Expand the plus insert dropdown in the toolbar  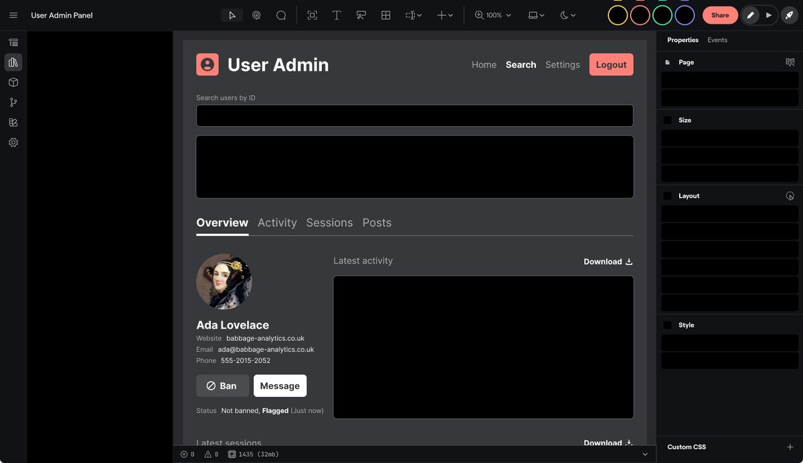444,15
